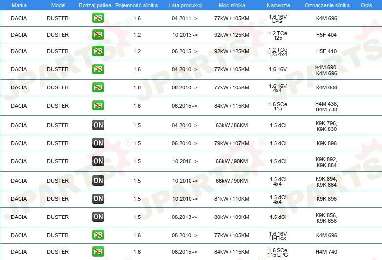382x260 pixels.
Task: Click ON diesel icon in K9K 892, K9K 884 row
Action: click(x=98, y=161)
